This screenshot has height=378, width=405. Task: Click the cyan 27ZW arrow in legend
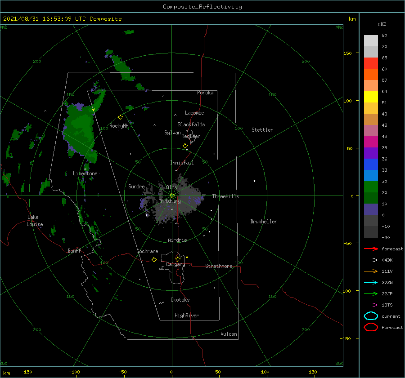[x=371, y=283]
